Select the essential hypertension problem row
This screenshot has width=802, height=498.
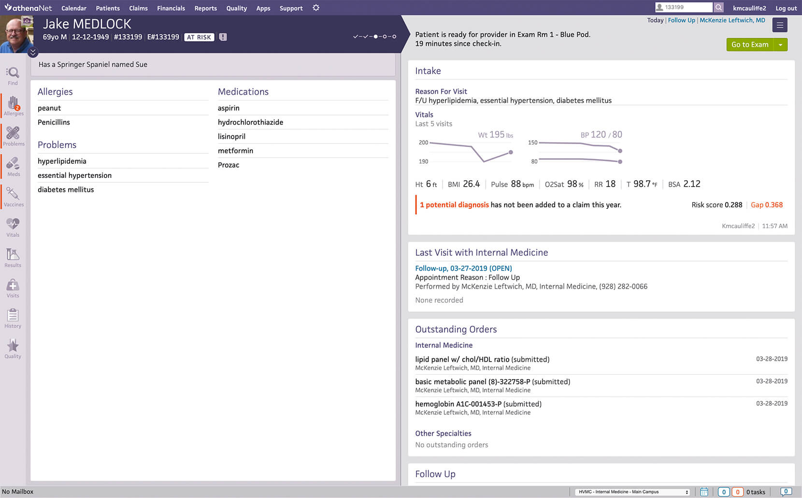(123, 176)
